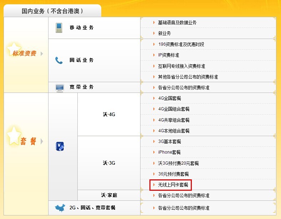Screen dimensions: 281x219
Task: Open the 36元预付费套餐 link
Action: click(x=173, y=174)
